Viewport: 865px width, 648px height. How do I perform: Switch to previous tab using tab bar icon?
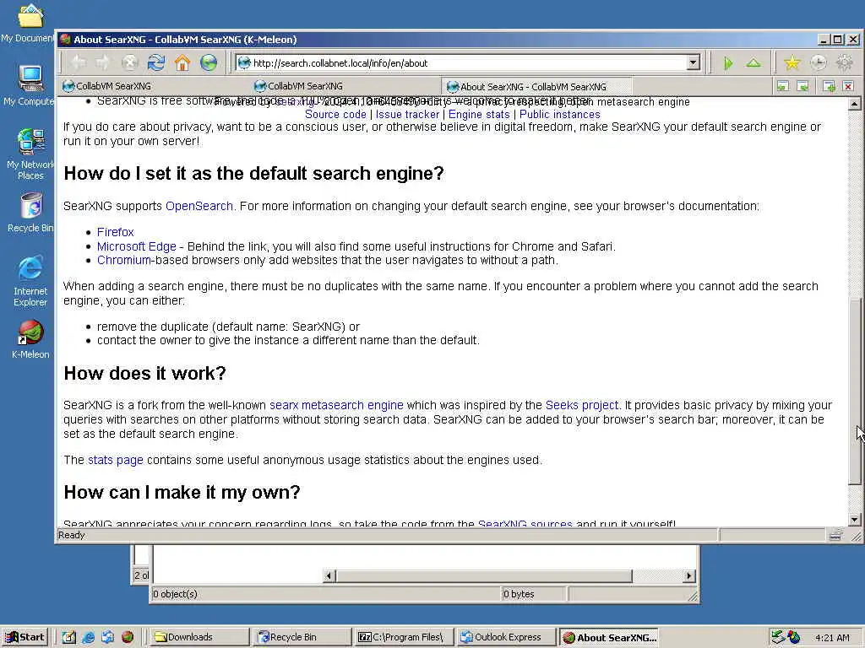[x=782, y=86]
